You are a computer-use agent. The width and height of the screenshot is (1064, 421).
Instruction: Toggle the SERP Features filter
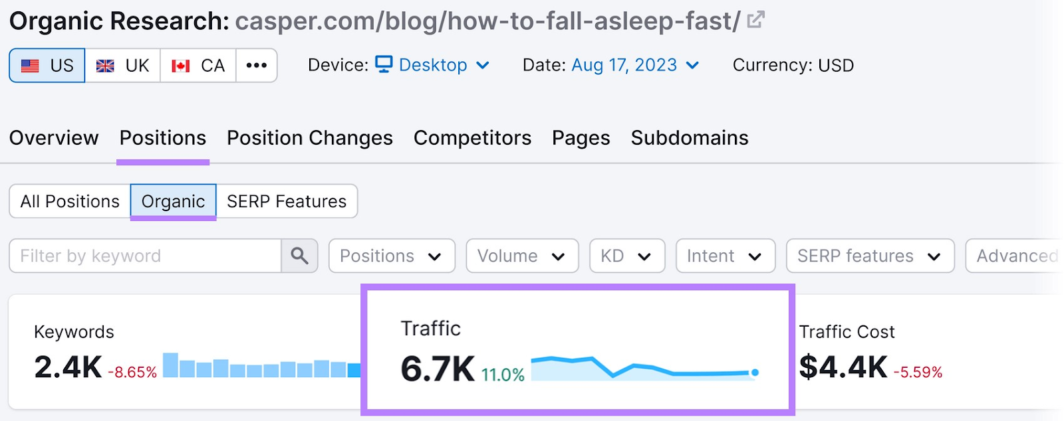pos(286,201)
